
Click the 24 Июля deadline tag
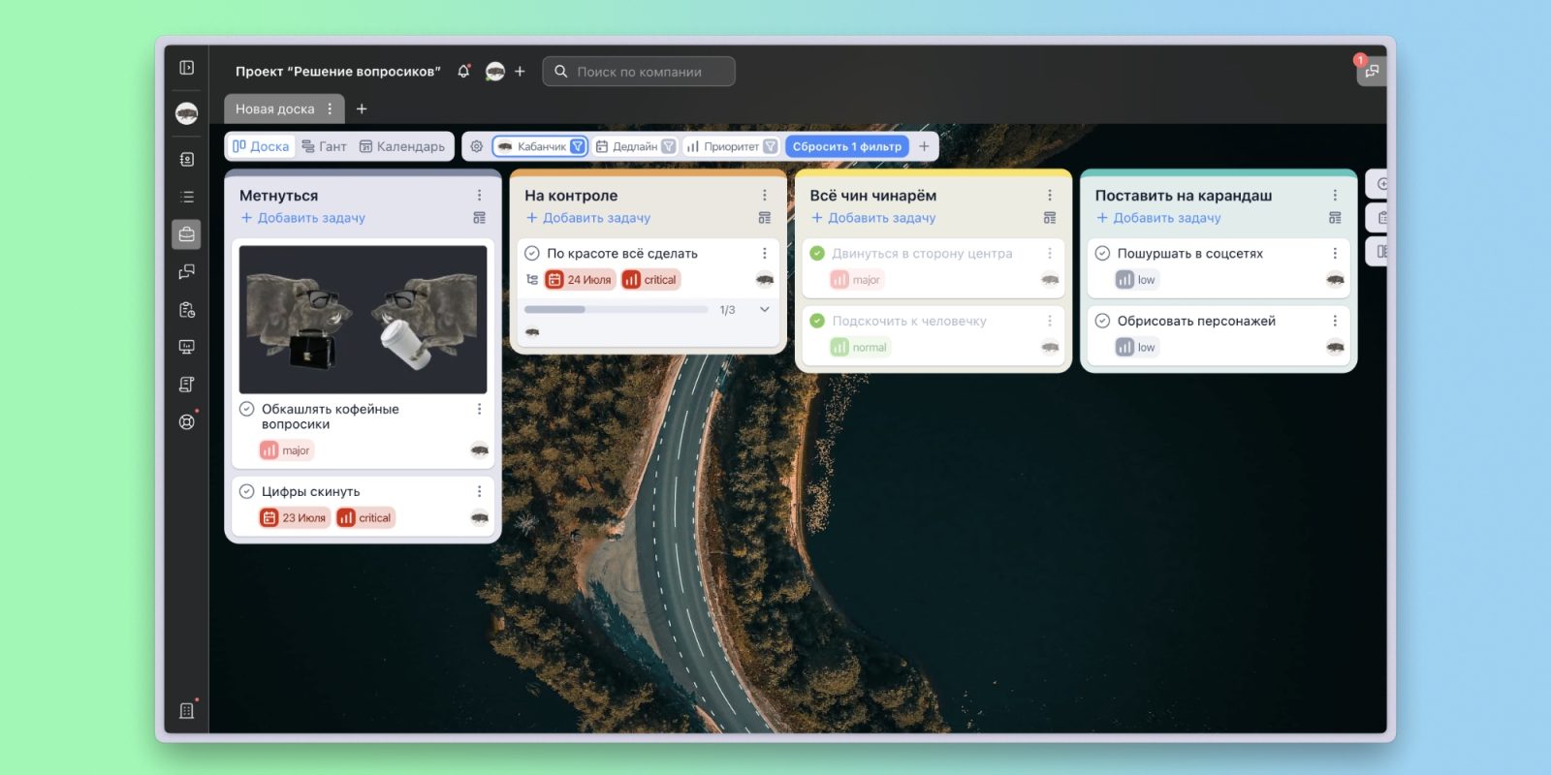click(580, 280)
